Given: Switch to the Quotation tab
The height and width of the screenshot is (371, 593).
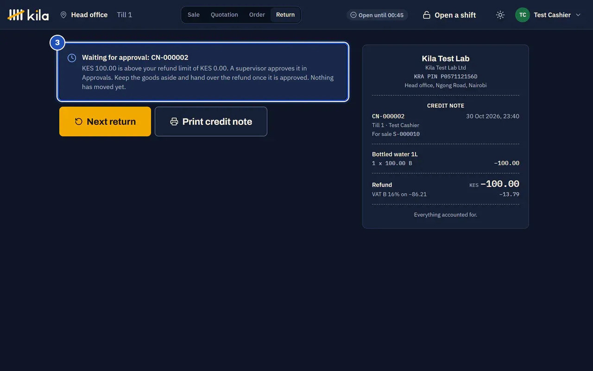Looking at the screenshot, I should [x=224, y=15].
